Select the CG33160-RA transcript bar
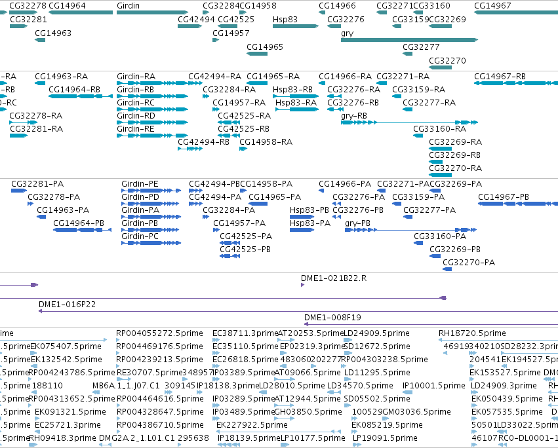 pos(418,136)
